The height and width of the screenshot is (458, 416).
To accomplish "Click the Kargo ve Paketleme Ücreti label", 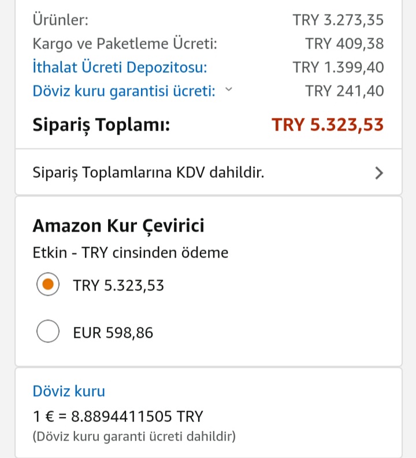I will tap(125, 44).
